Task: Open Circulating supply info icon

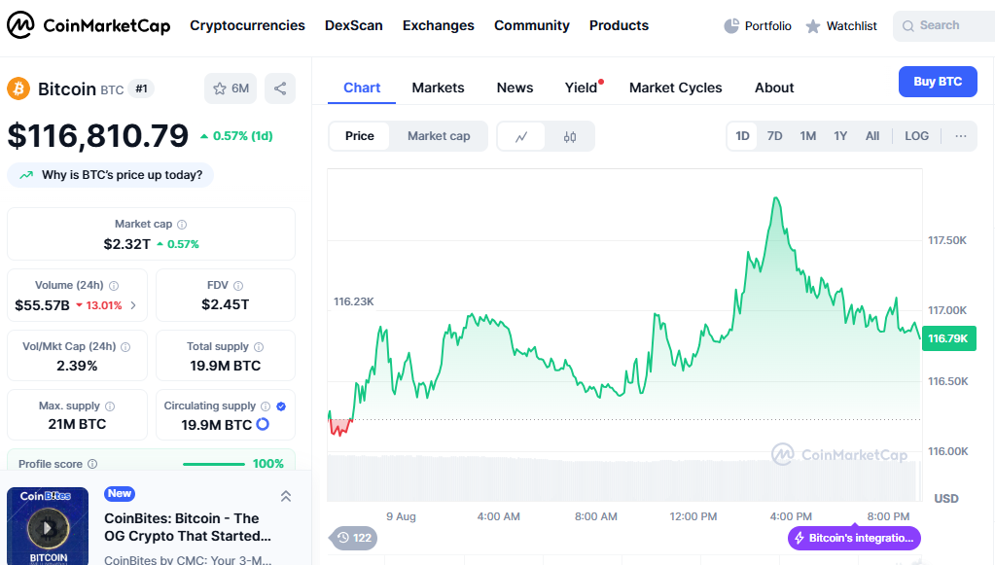Action: point(266,406)
